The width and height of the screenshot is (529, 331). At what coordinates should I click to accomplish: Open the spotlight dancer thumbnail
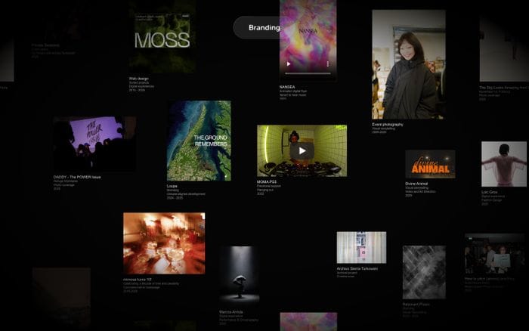click(240, 276)
